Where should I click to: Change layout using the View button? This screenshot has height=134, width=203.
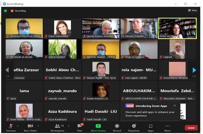coord(193,10)
